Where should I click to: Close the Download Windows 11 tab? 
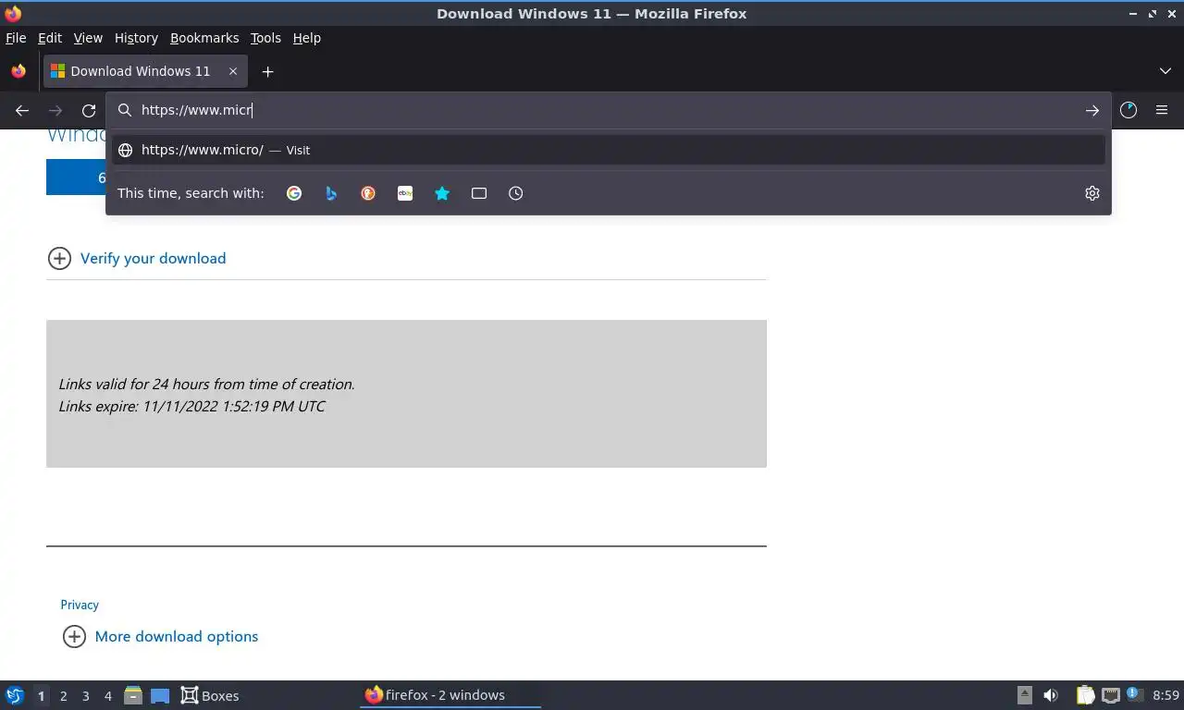tap(233, 71)
